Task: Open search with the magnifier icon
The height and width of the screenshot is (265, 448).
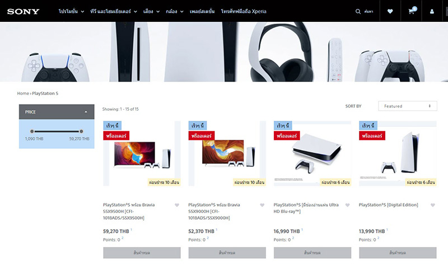Action: [x=358, y=11]
